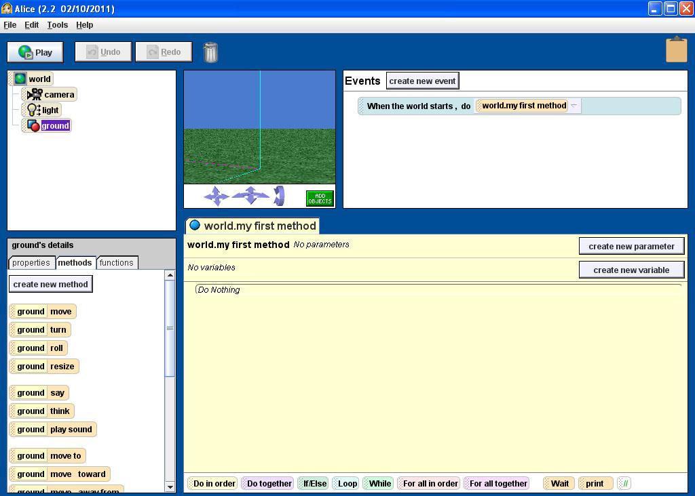
Task: Minimize the Alice window
Action: point(655,8)
